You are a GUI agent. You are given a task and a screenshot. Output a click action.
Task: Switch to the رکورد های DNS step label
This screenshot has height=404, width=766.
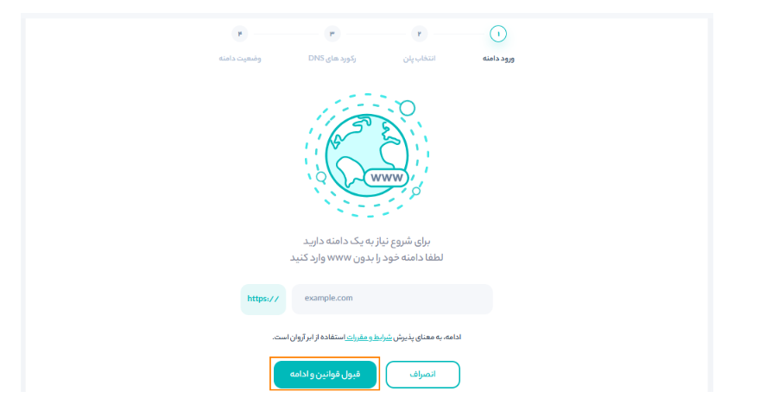coord(332,59)
